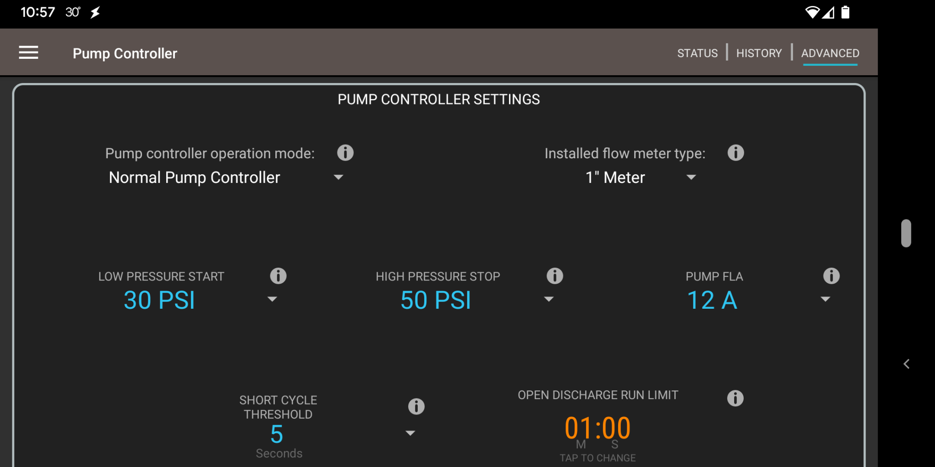Tap to change Open Discharge Run Limit time
935x467 pixels.
pyautogui.click(x=597, y=428)
